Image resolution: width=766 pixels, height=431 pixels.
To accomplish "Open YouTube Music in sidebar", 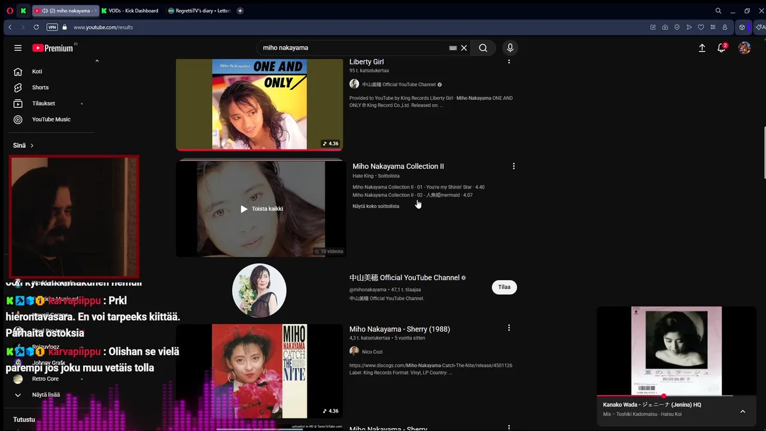I will (51, 119).
